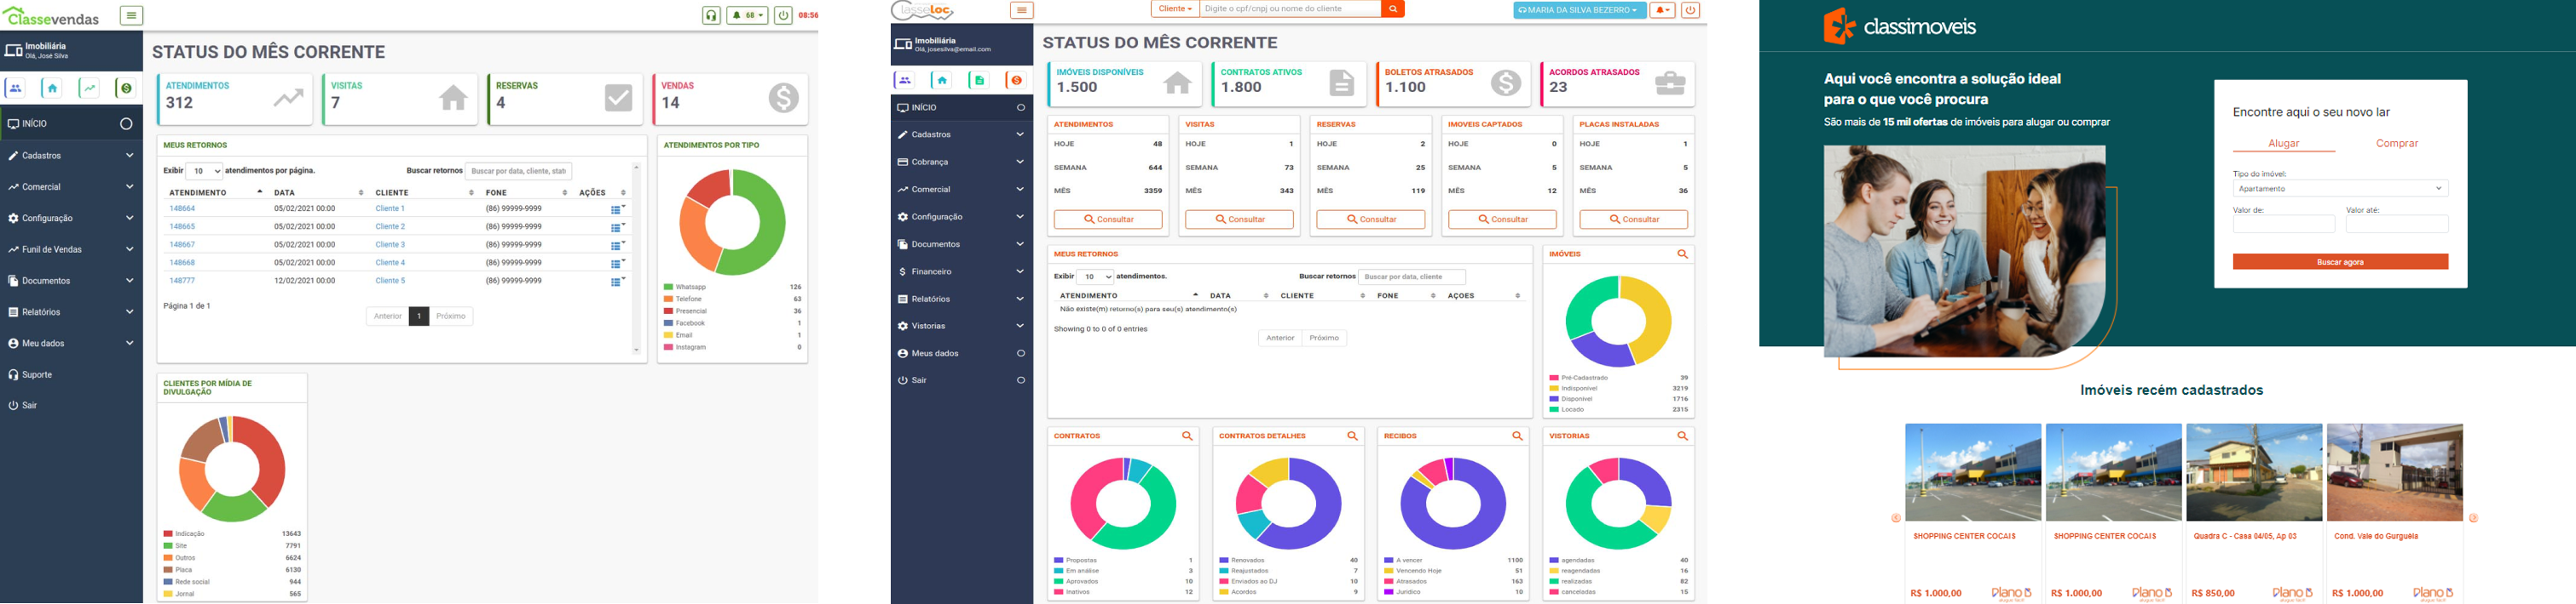Open the Maria da Silva Bezerro user dropdown
The image size is (2576, 604).
(1578, 10)
